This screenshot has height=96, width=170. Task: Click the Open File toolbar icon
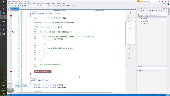(18, 6)
